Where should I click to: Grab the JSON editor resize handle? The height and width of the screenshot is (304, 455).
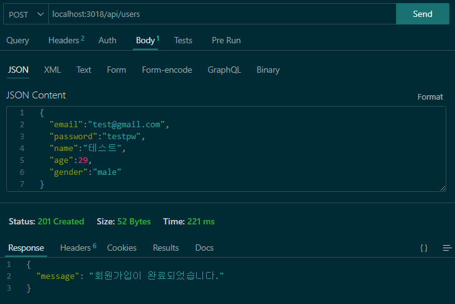(x=442, y=189)
